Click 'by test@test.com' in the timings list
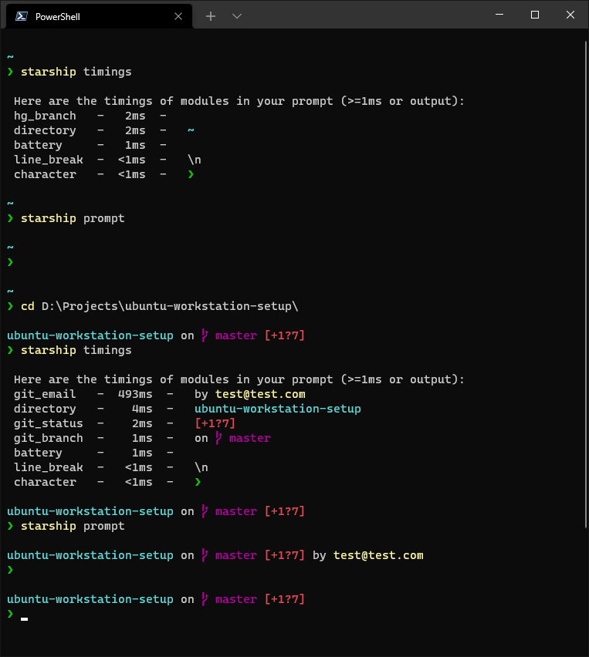589x657 pixels. click(249, 394)
